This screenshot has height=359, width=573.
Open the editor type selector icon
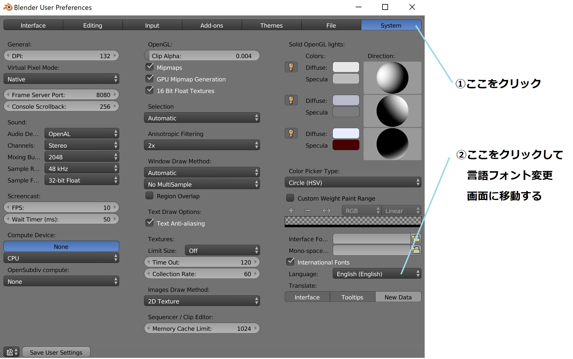[x=11, y=352]
